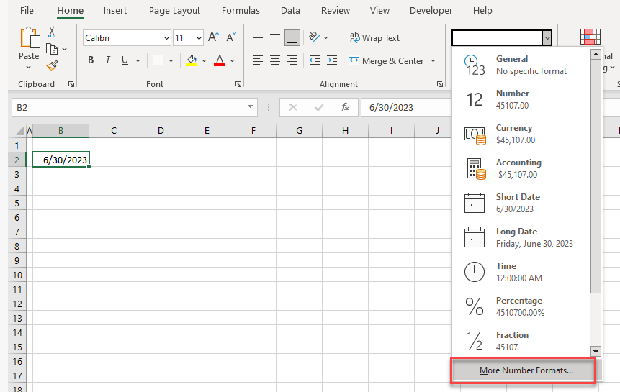Open the font name Calibri dropdown
620x392 pixels.
(x=166, y=38)
